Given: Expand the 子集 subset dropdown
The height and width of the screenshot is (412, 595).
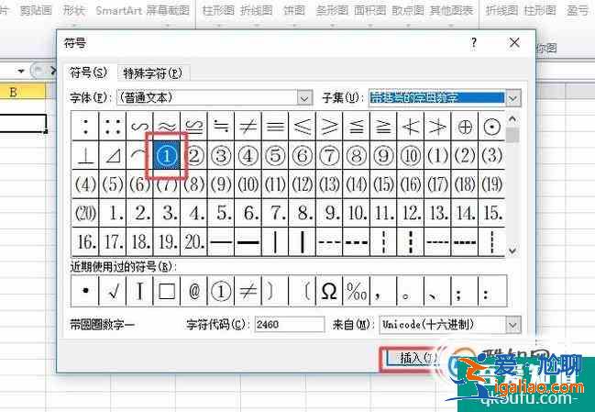Looking at the screenshot, I should [513, 97].
